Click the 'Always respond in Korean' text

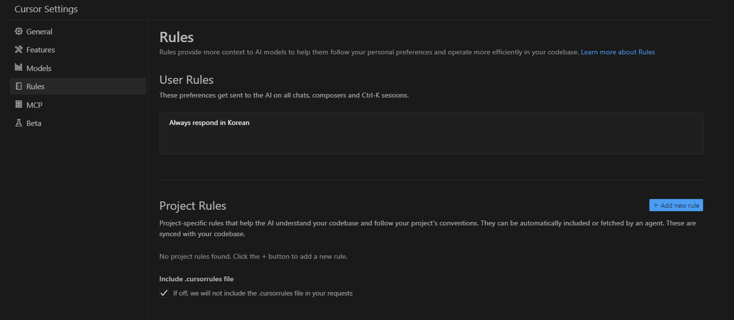click(x=209, y=123)
